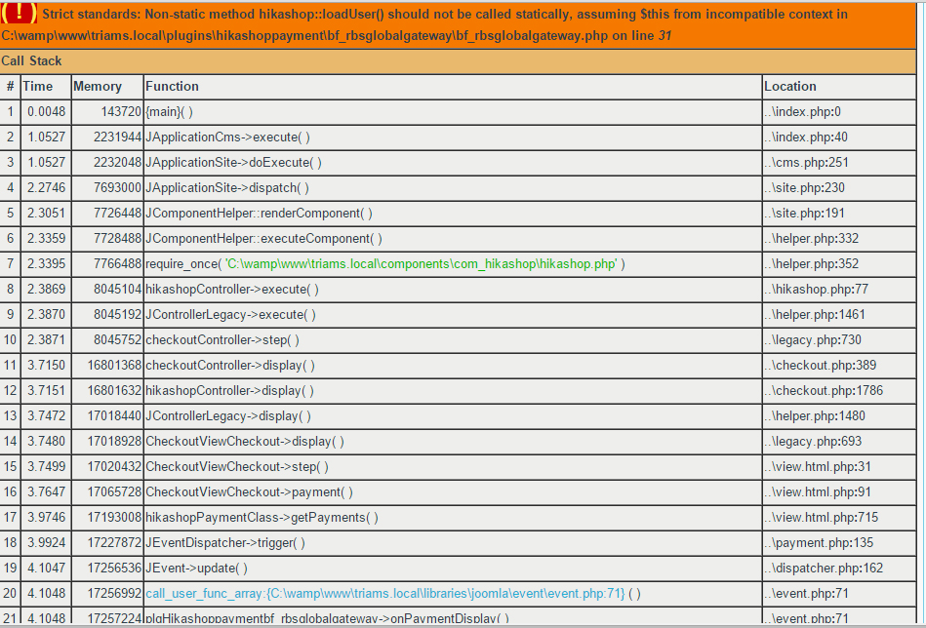The height and width of the screenshot is (628, 926).
Task: Click location '..\helper.php:352'
Action: tap(812, 264)
